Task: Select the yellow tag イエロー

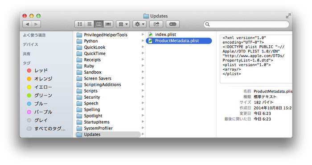Action: (39, 87)
